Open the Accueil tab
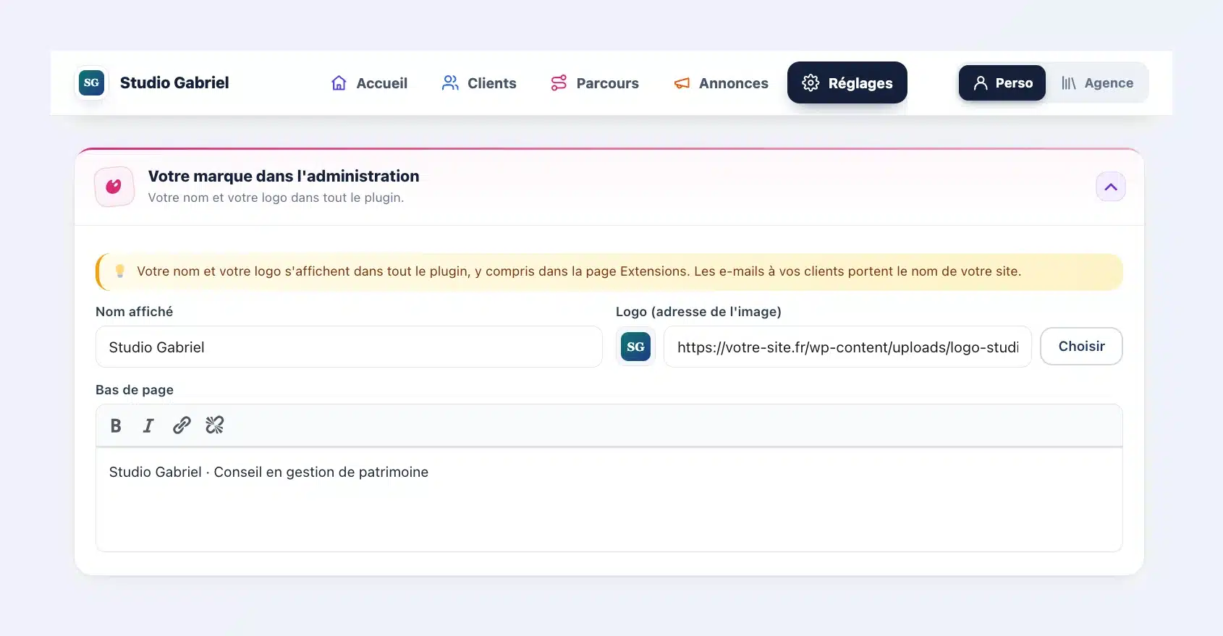Viewport: 1223px width, 636px height. click(x=369, y=83)
